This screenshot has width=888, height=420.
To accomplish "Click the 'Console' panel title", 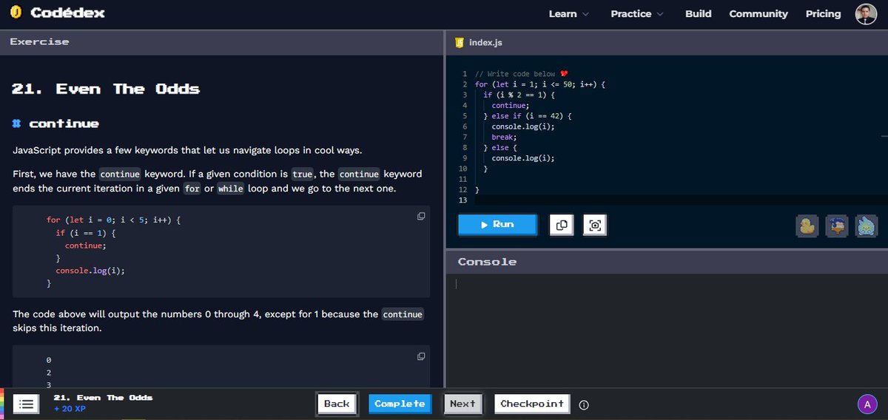I will click(x=487, y=262).
